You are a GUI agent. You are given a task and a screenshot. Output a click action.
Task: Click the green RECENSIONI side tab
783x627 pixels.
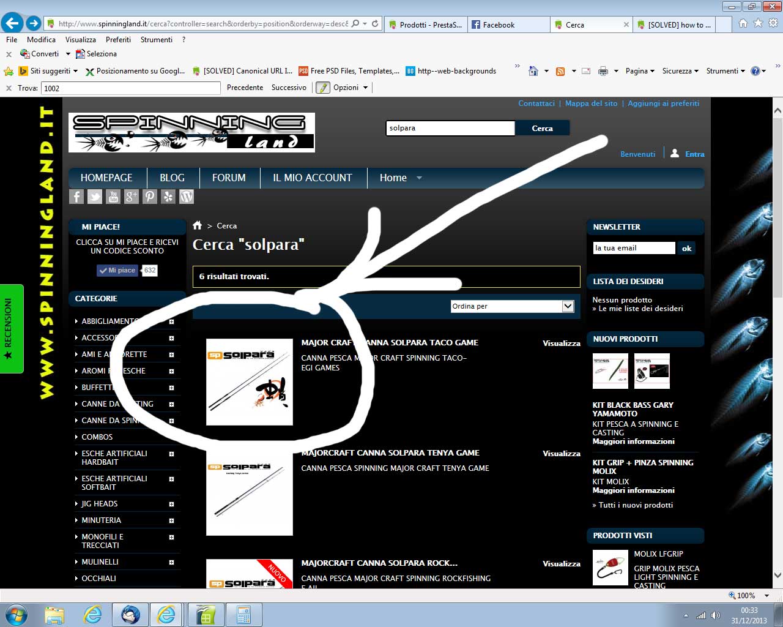coord(12,329)
